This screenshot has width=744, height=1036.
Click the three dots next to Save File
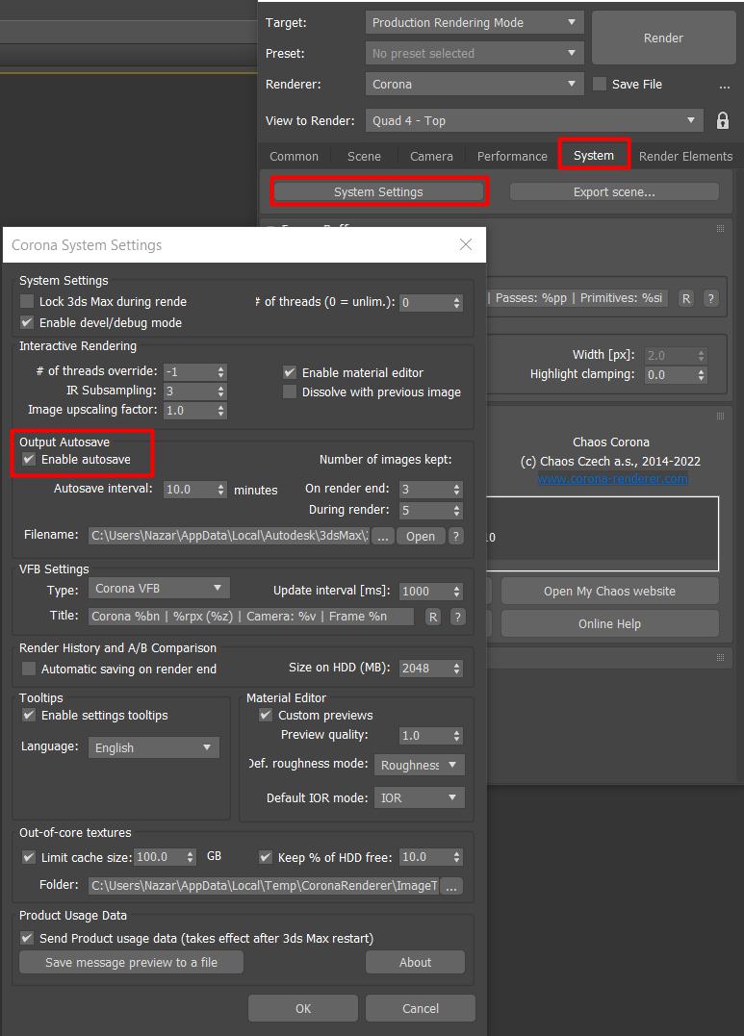pyautogui.click(x=724, y=85)
